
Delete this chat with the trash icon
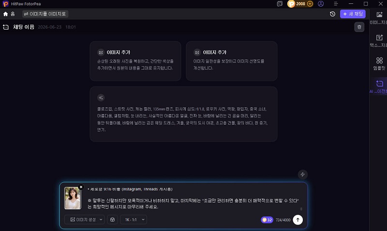(359, 27)
